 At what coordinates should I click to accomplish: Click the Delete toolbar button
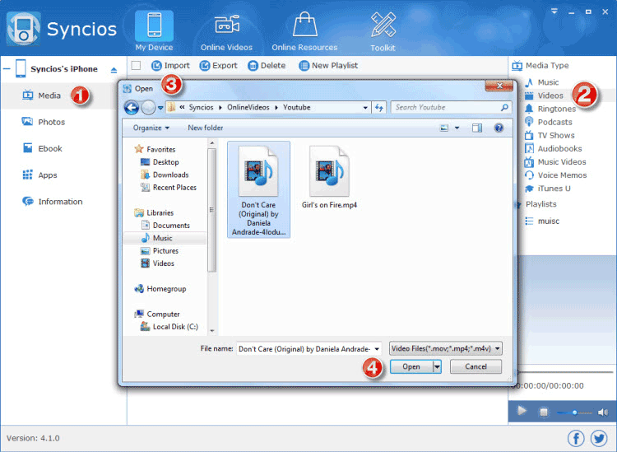coord(267,65)
